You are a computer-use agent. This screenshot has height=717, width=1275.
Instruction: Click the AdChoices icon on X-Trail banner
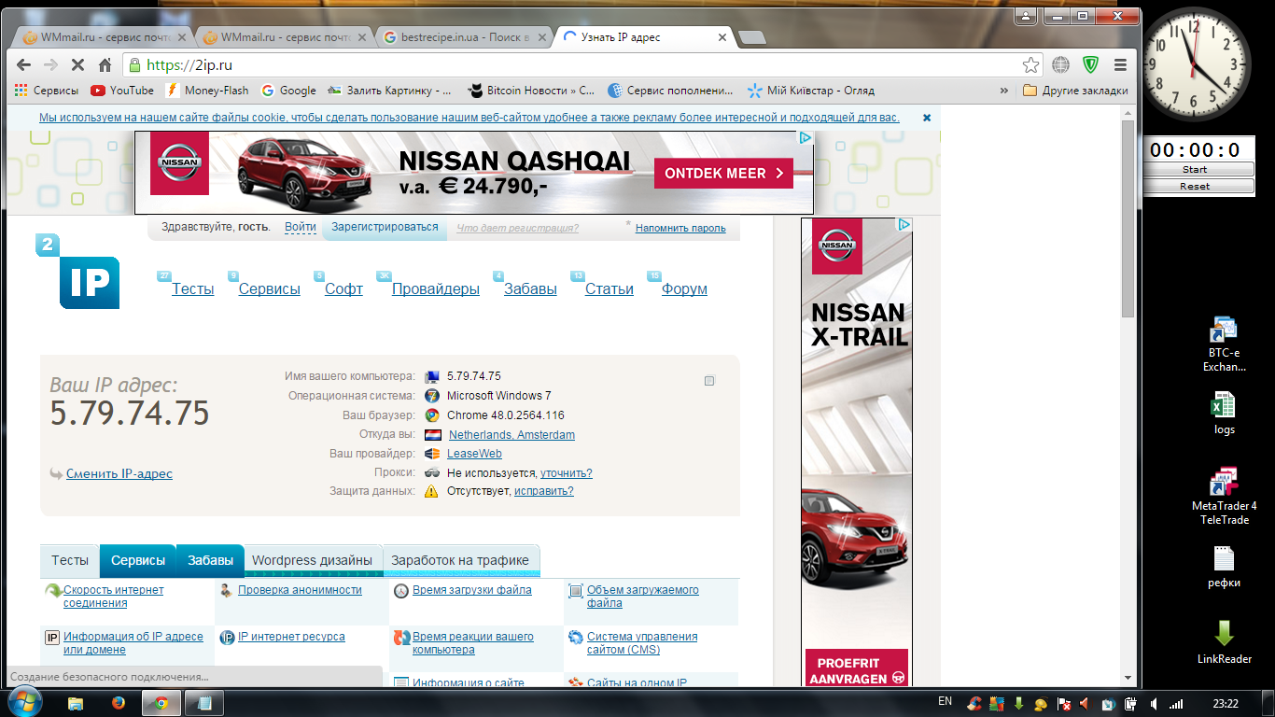(x=904, y=225)
